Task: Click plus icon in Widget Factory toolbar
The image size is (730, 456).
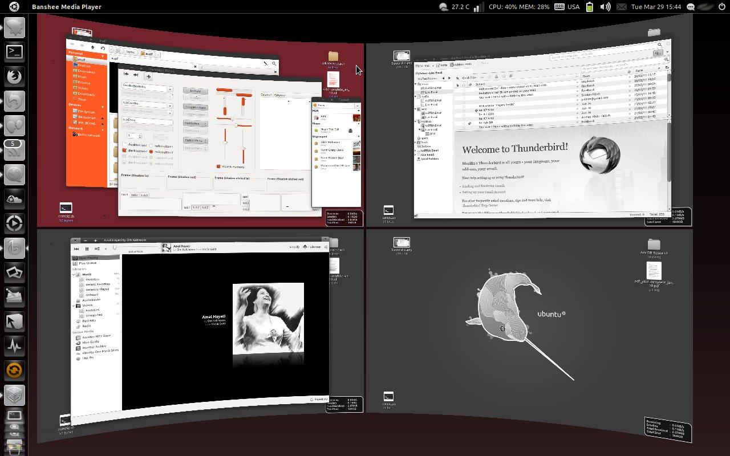Action: 148,76
